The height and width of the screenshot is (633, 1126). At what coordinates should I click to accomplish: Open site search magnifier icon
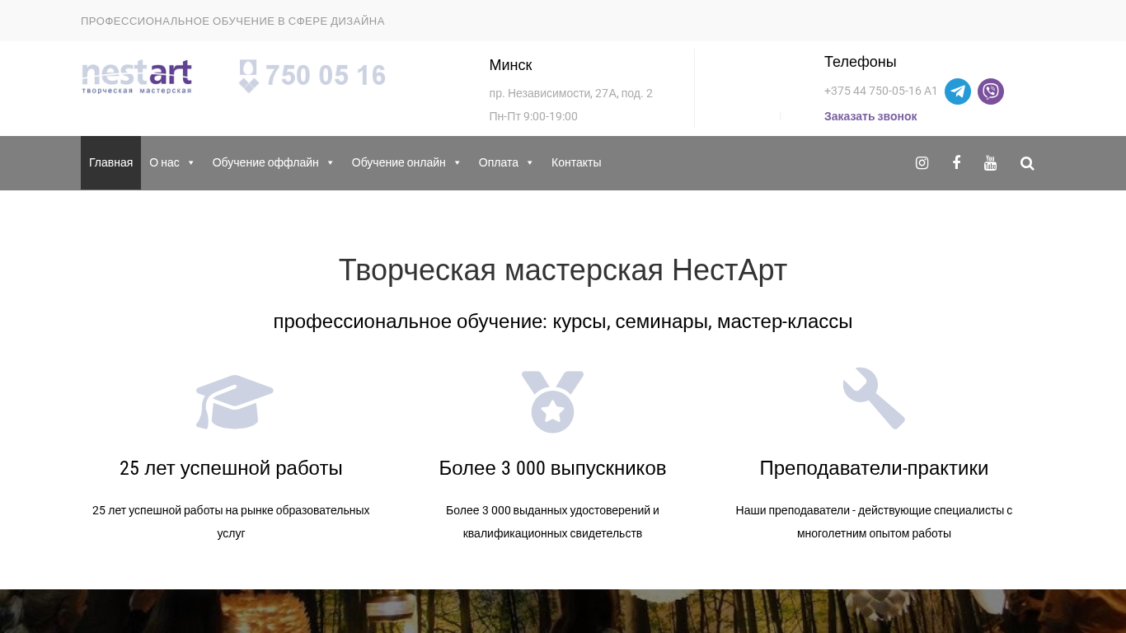tap(1027, 163)
